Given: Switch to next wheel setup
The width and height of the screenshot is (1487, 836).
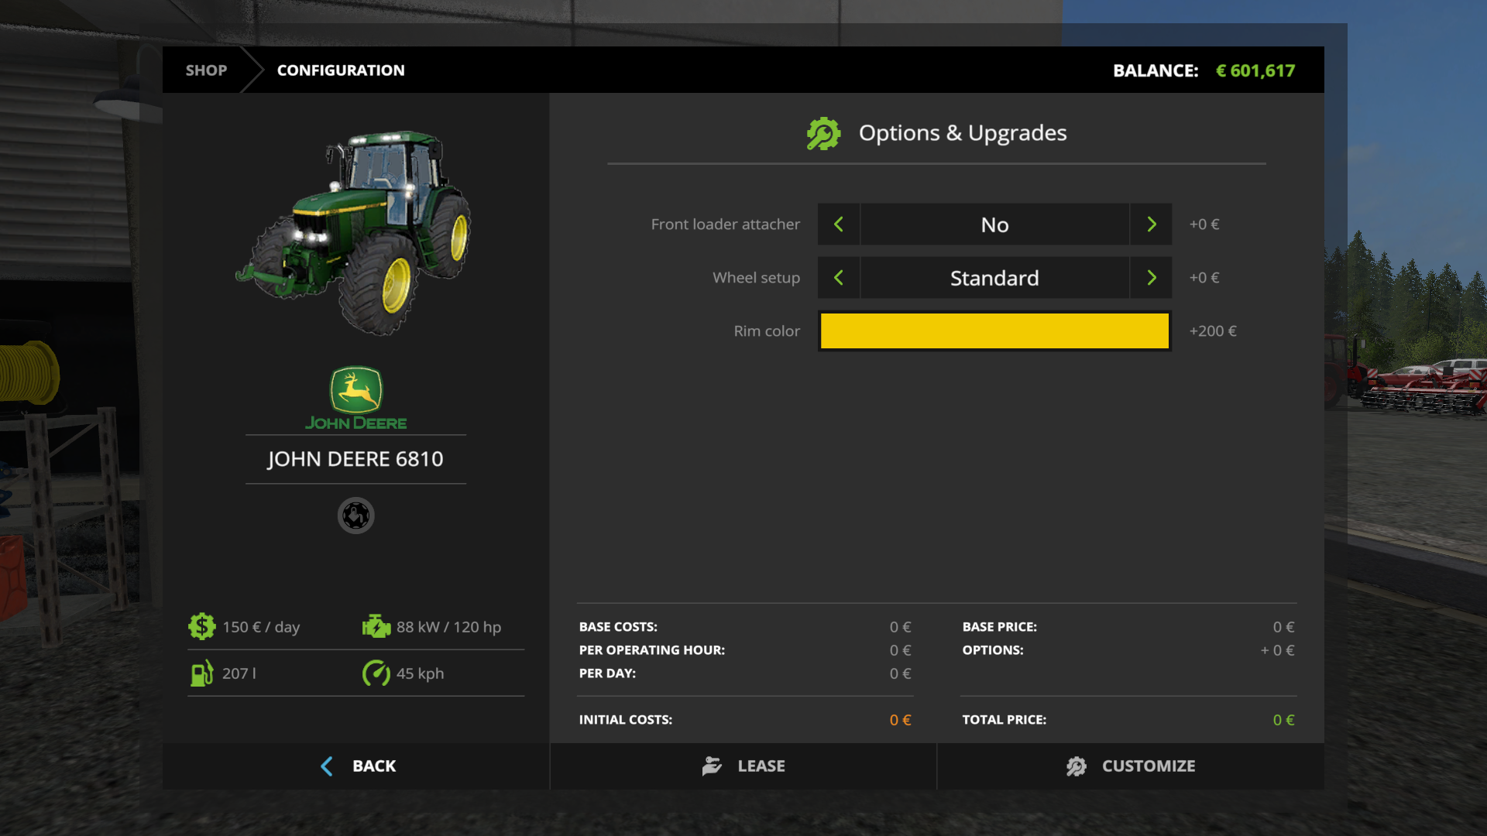Looking at the screenshot, I should pyautogui.click(x=1151, y=278).
